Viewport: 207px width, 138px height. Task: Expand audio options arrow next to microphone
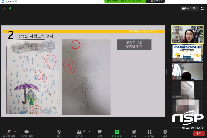[x=14, y=131]
